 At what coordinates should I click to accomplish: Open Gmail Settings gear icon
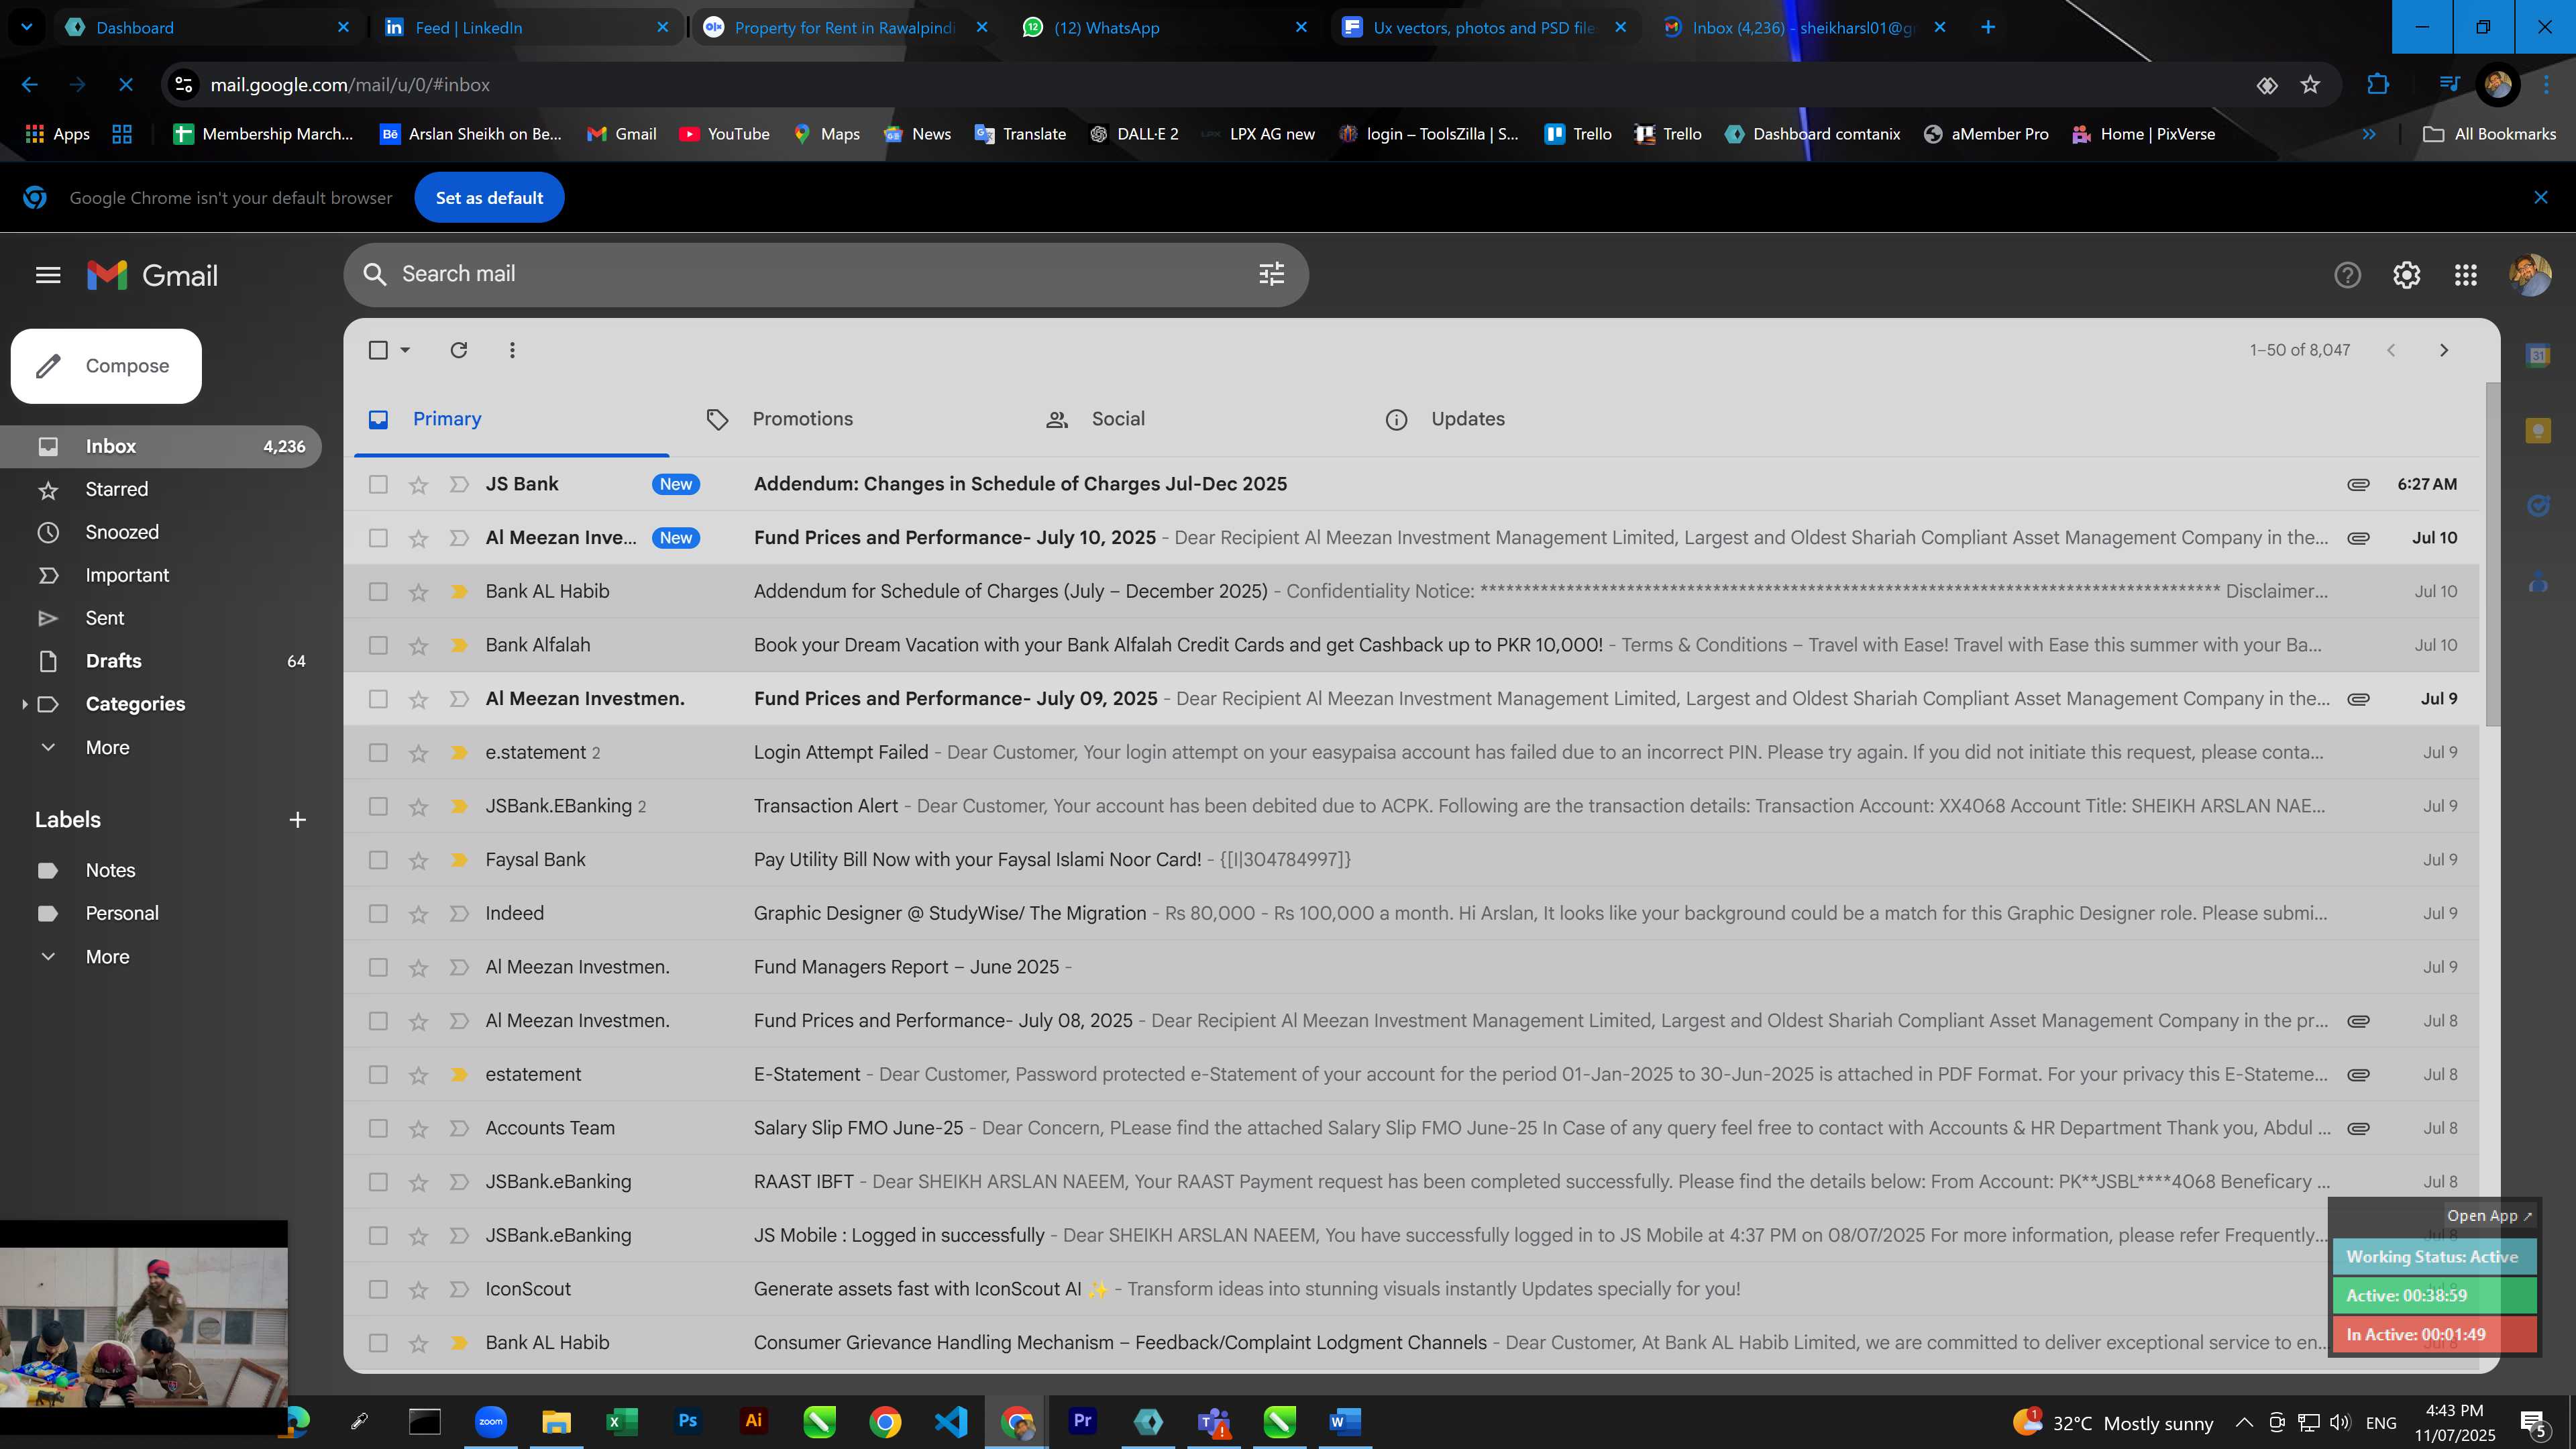[x=2406, y=275]
